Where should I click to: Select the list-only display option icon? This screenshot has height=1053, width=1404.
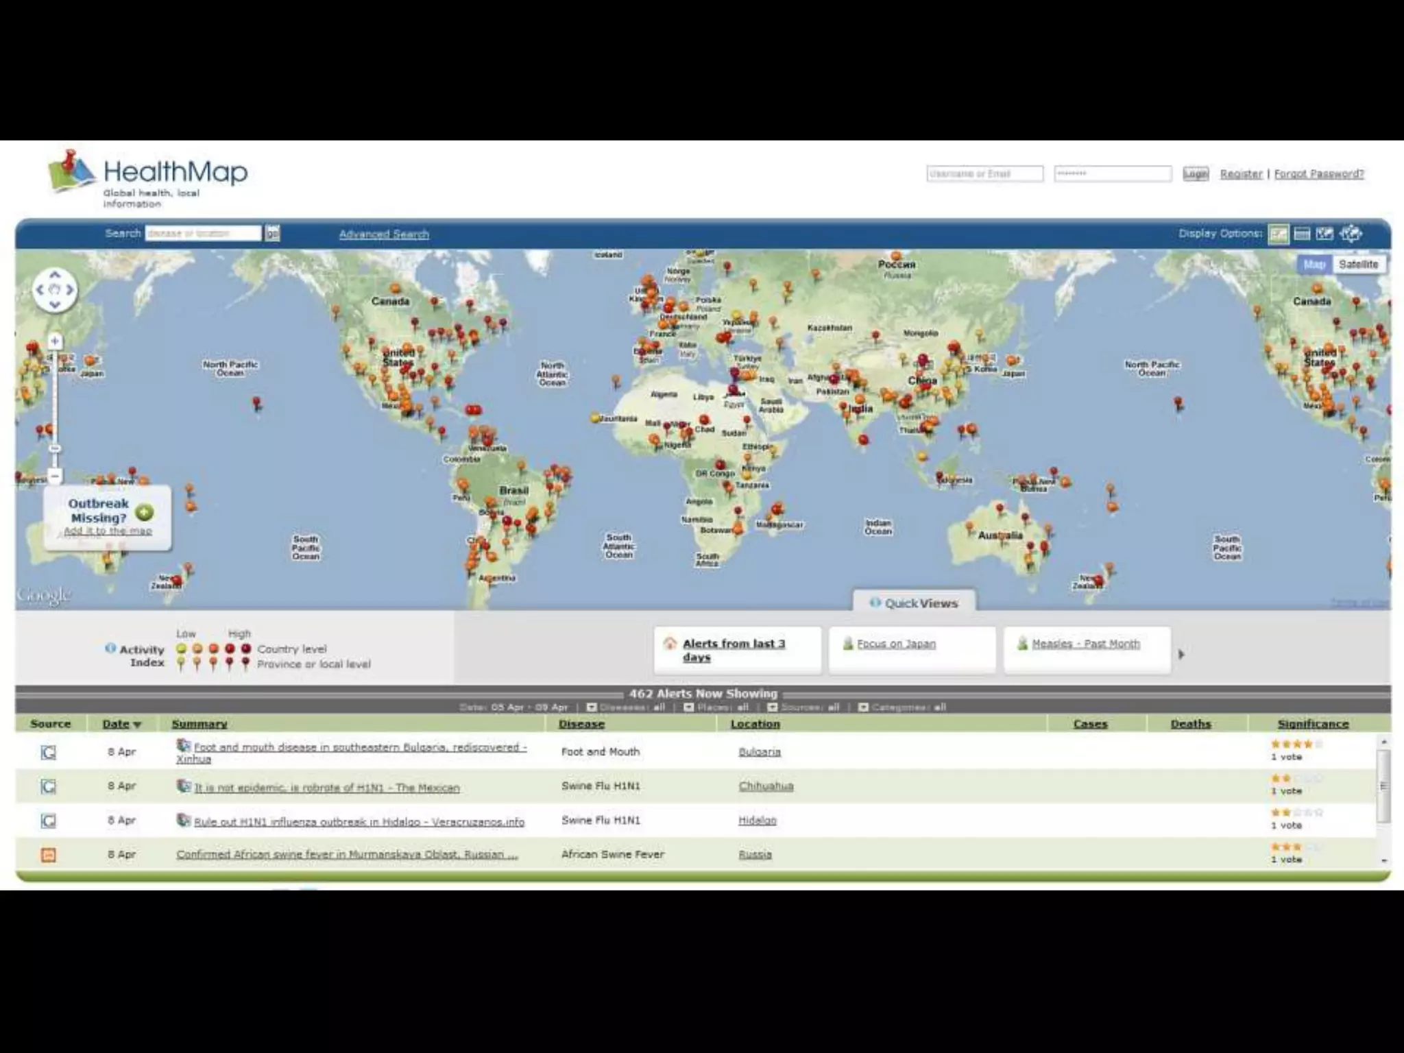coord(1301,234)
